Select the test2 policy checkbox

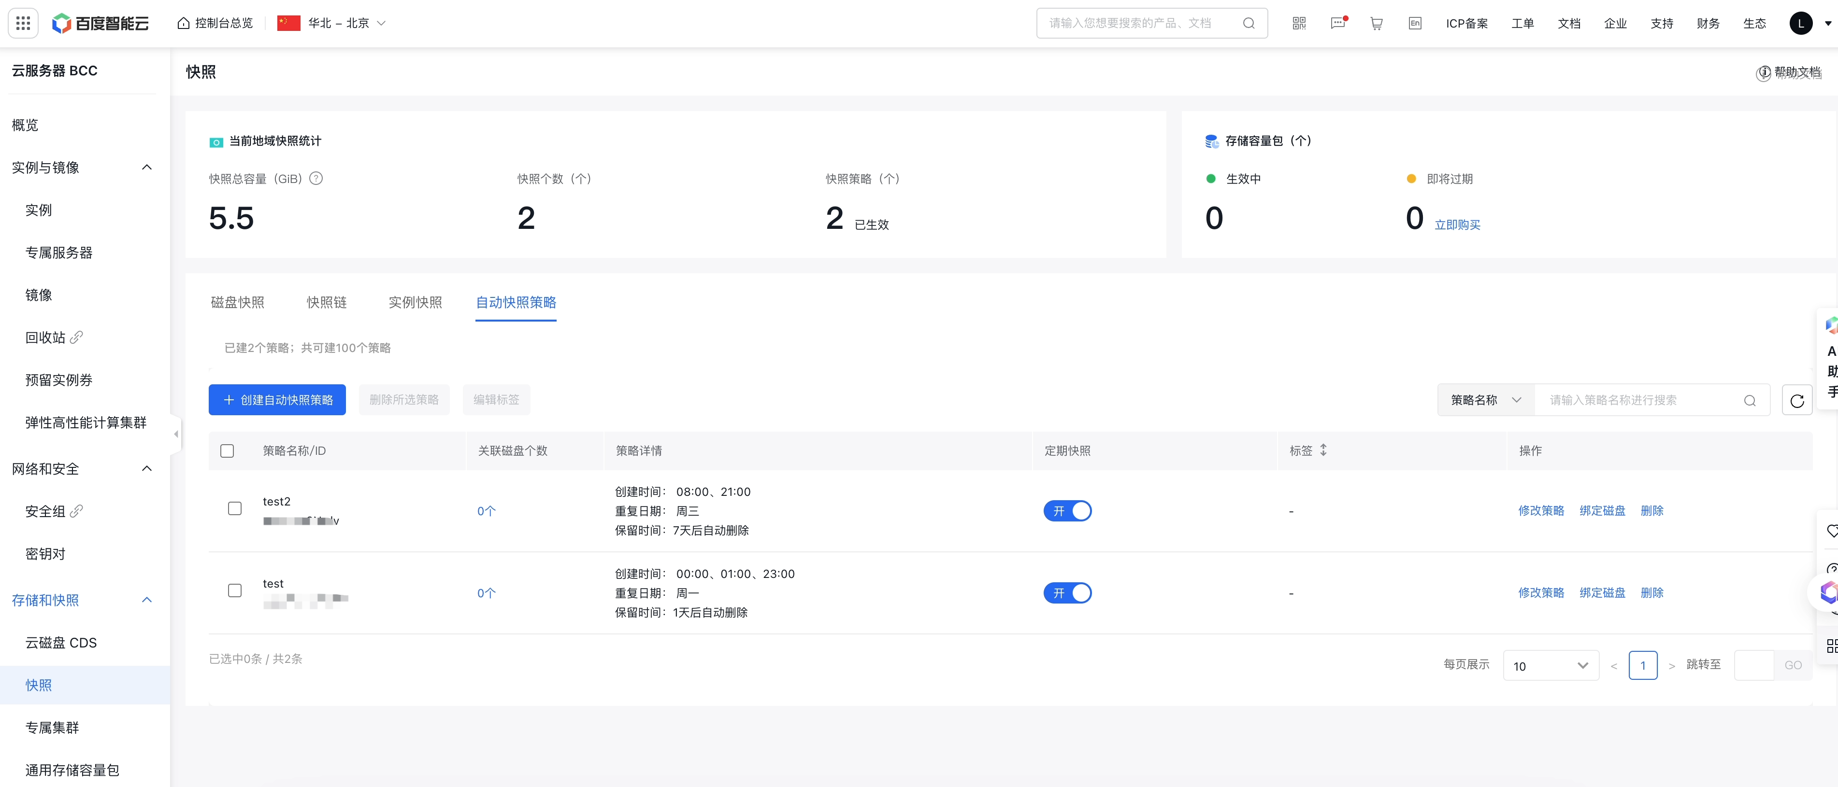click(235, 508)
